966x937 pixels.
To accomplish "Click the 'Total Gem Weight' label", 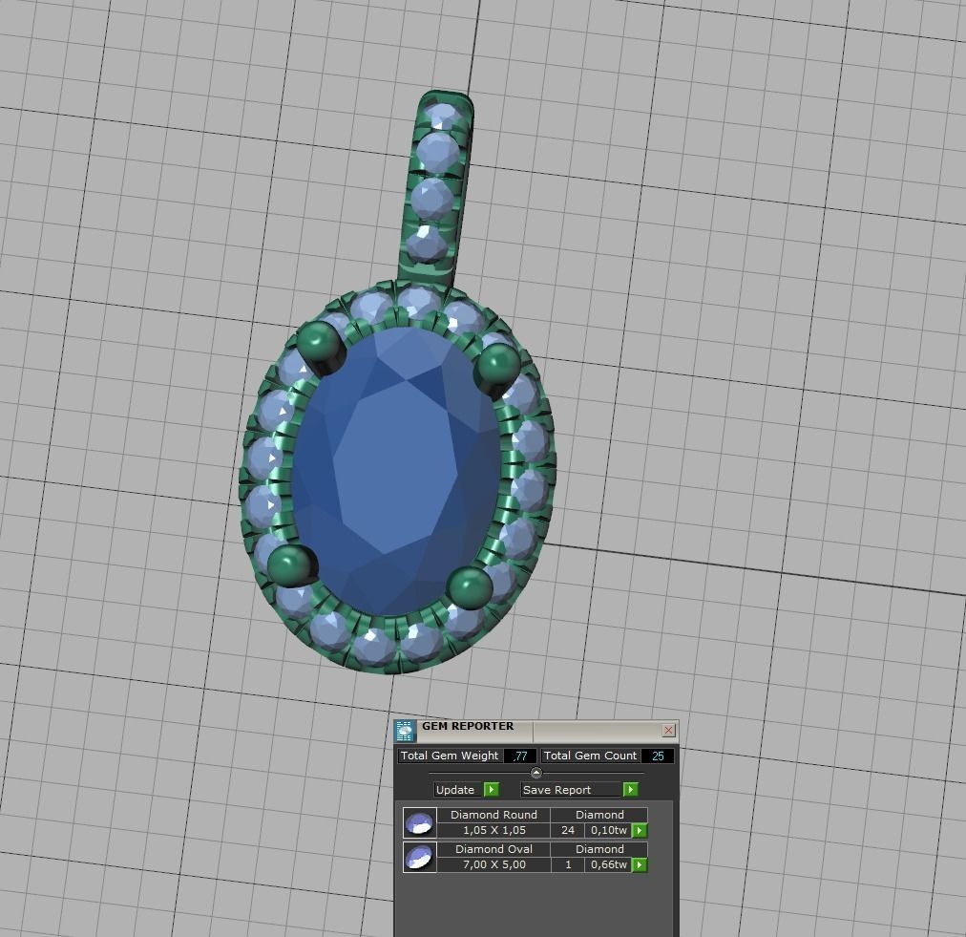I will [450, 756].
